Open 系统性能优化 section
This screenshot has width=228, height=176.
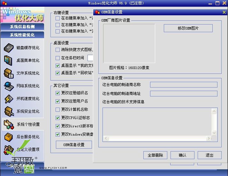coord(22,35)
